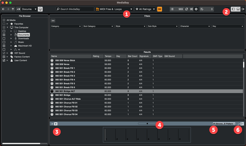This screenshot has height=146, width=246.
Task: Reset filters with the orange rewind button
Action: (160, 9)
